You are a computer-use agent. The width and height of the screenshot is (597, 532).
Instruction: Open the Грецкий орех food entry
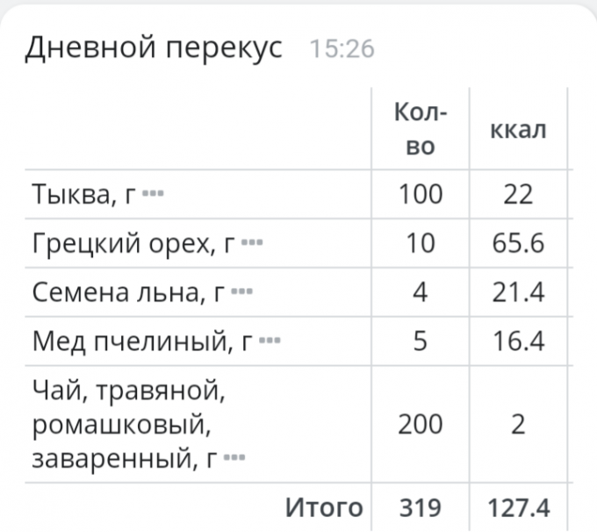coord(133,242)
